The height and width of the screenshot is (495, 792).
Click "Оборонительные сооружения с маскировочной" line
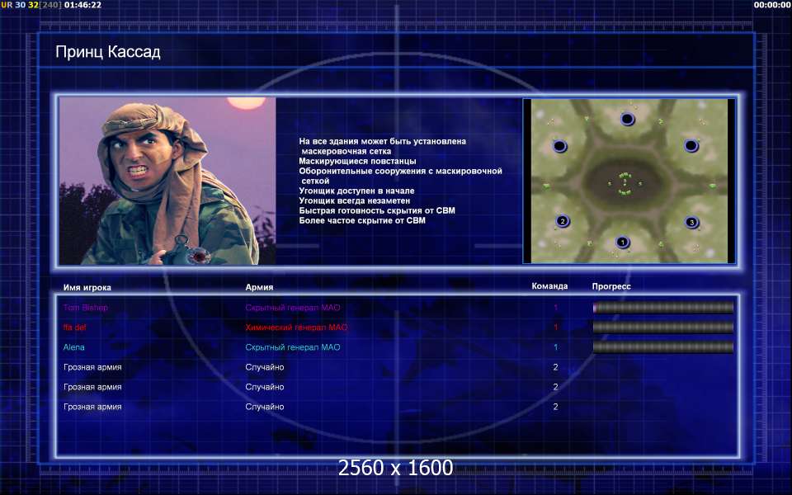click(401, 172)
